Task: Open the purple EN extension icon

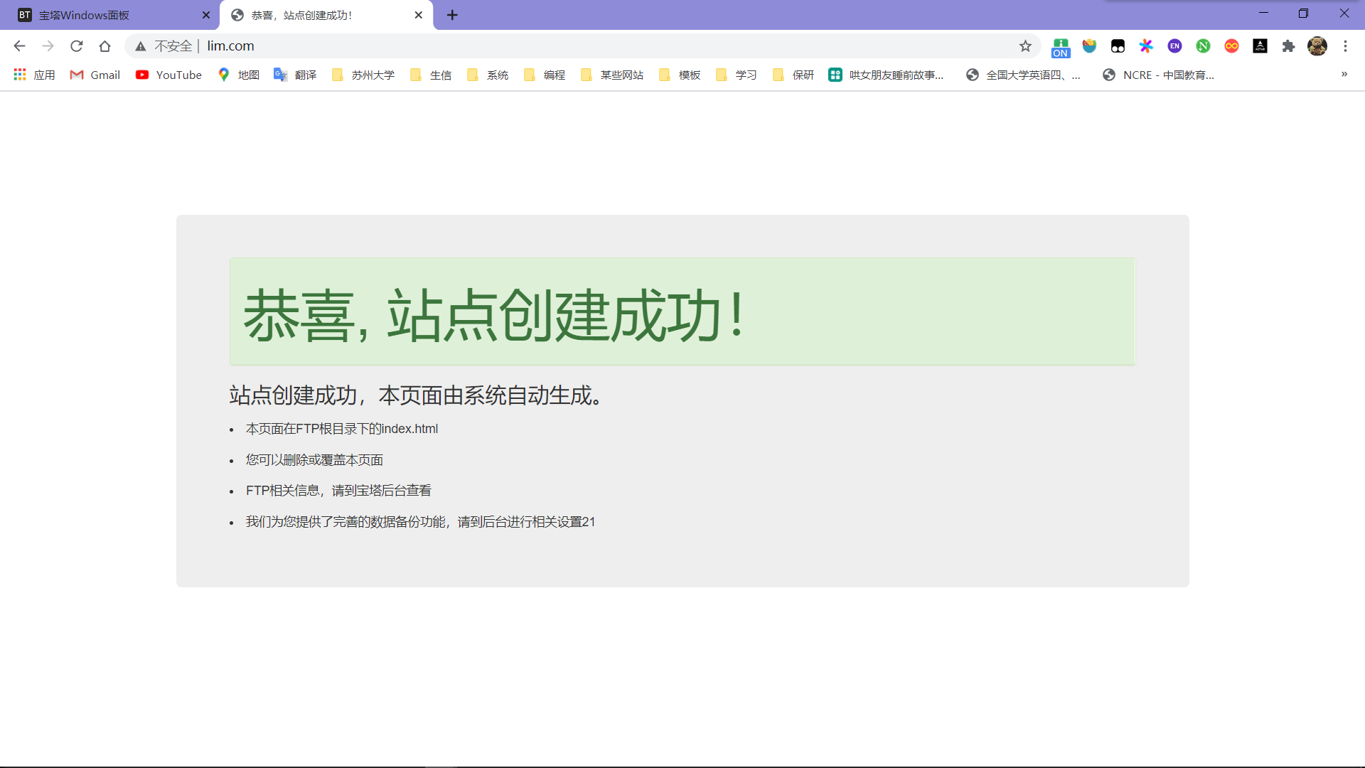Action: [x=1174, y=46]
